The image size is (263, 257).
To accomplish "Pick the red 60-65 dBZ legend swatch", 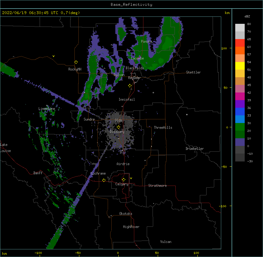I will click(240, 43).
